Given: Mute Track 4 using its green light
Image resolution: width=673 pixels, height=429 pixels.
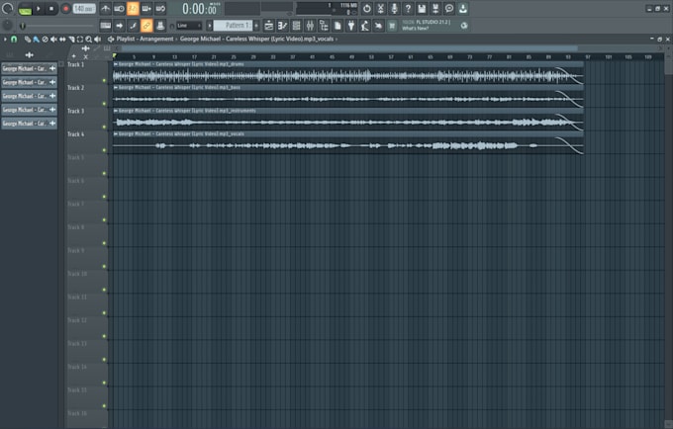Looking at the screenshot, I should (x=104, y=150).
